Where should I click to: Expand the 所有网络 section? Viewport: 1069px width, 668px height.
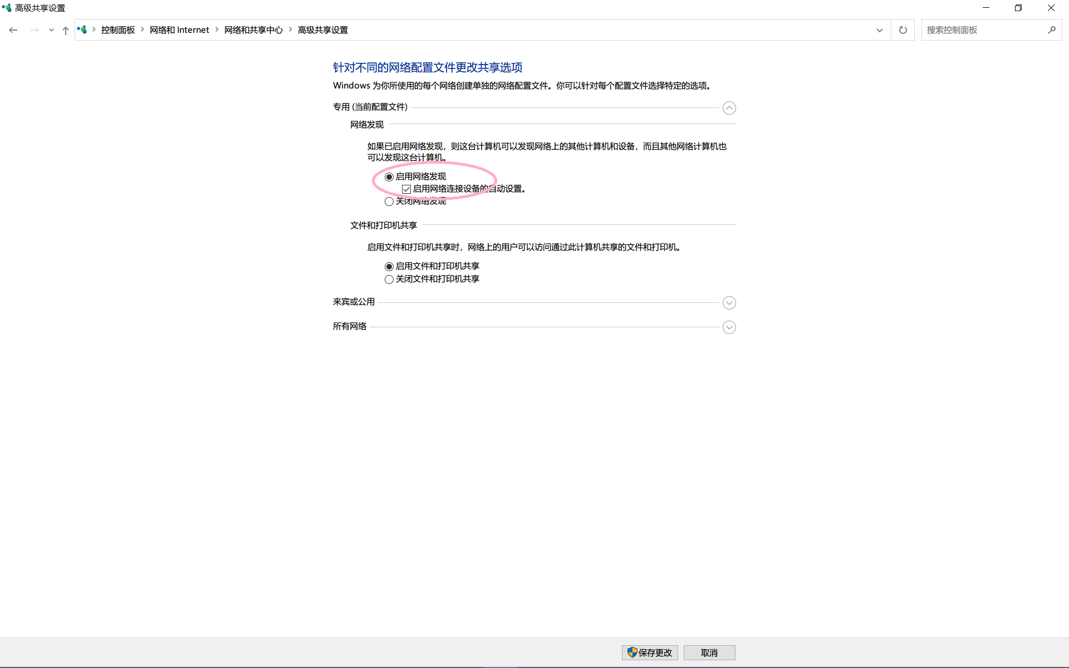(x=729, y=327)
